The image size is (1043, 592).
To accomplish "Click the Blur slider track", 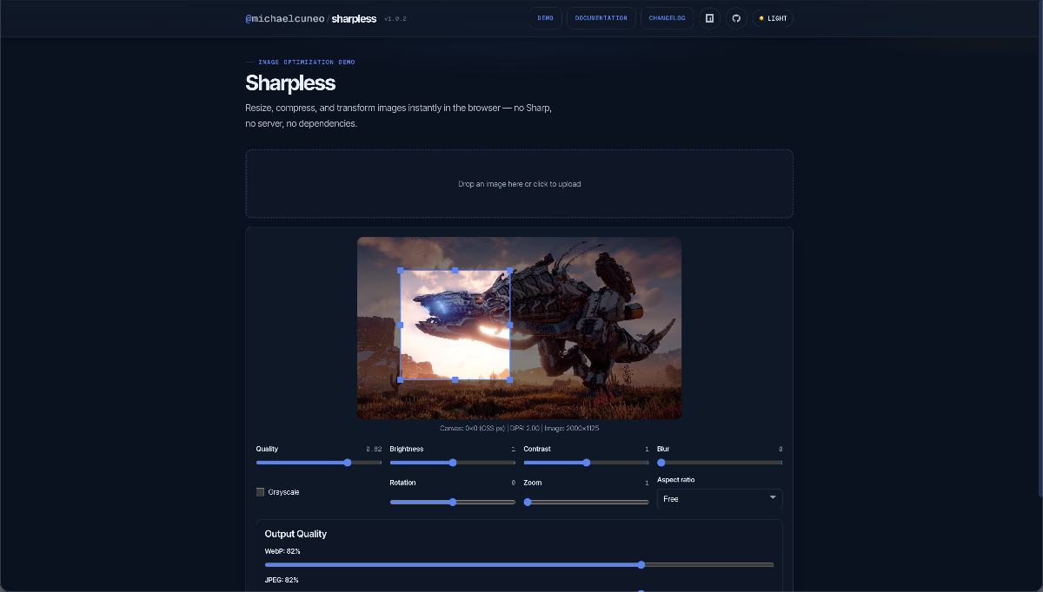I will (x=720, y=463).
